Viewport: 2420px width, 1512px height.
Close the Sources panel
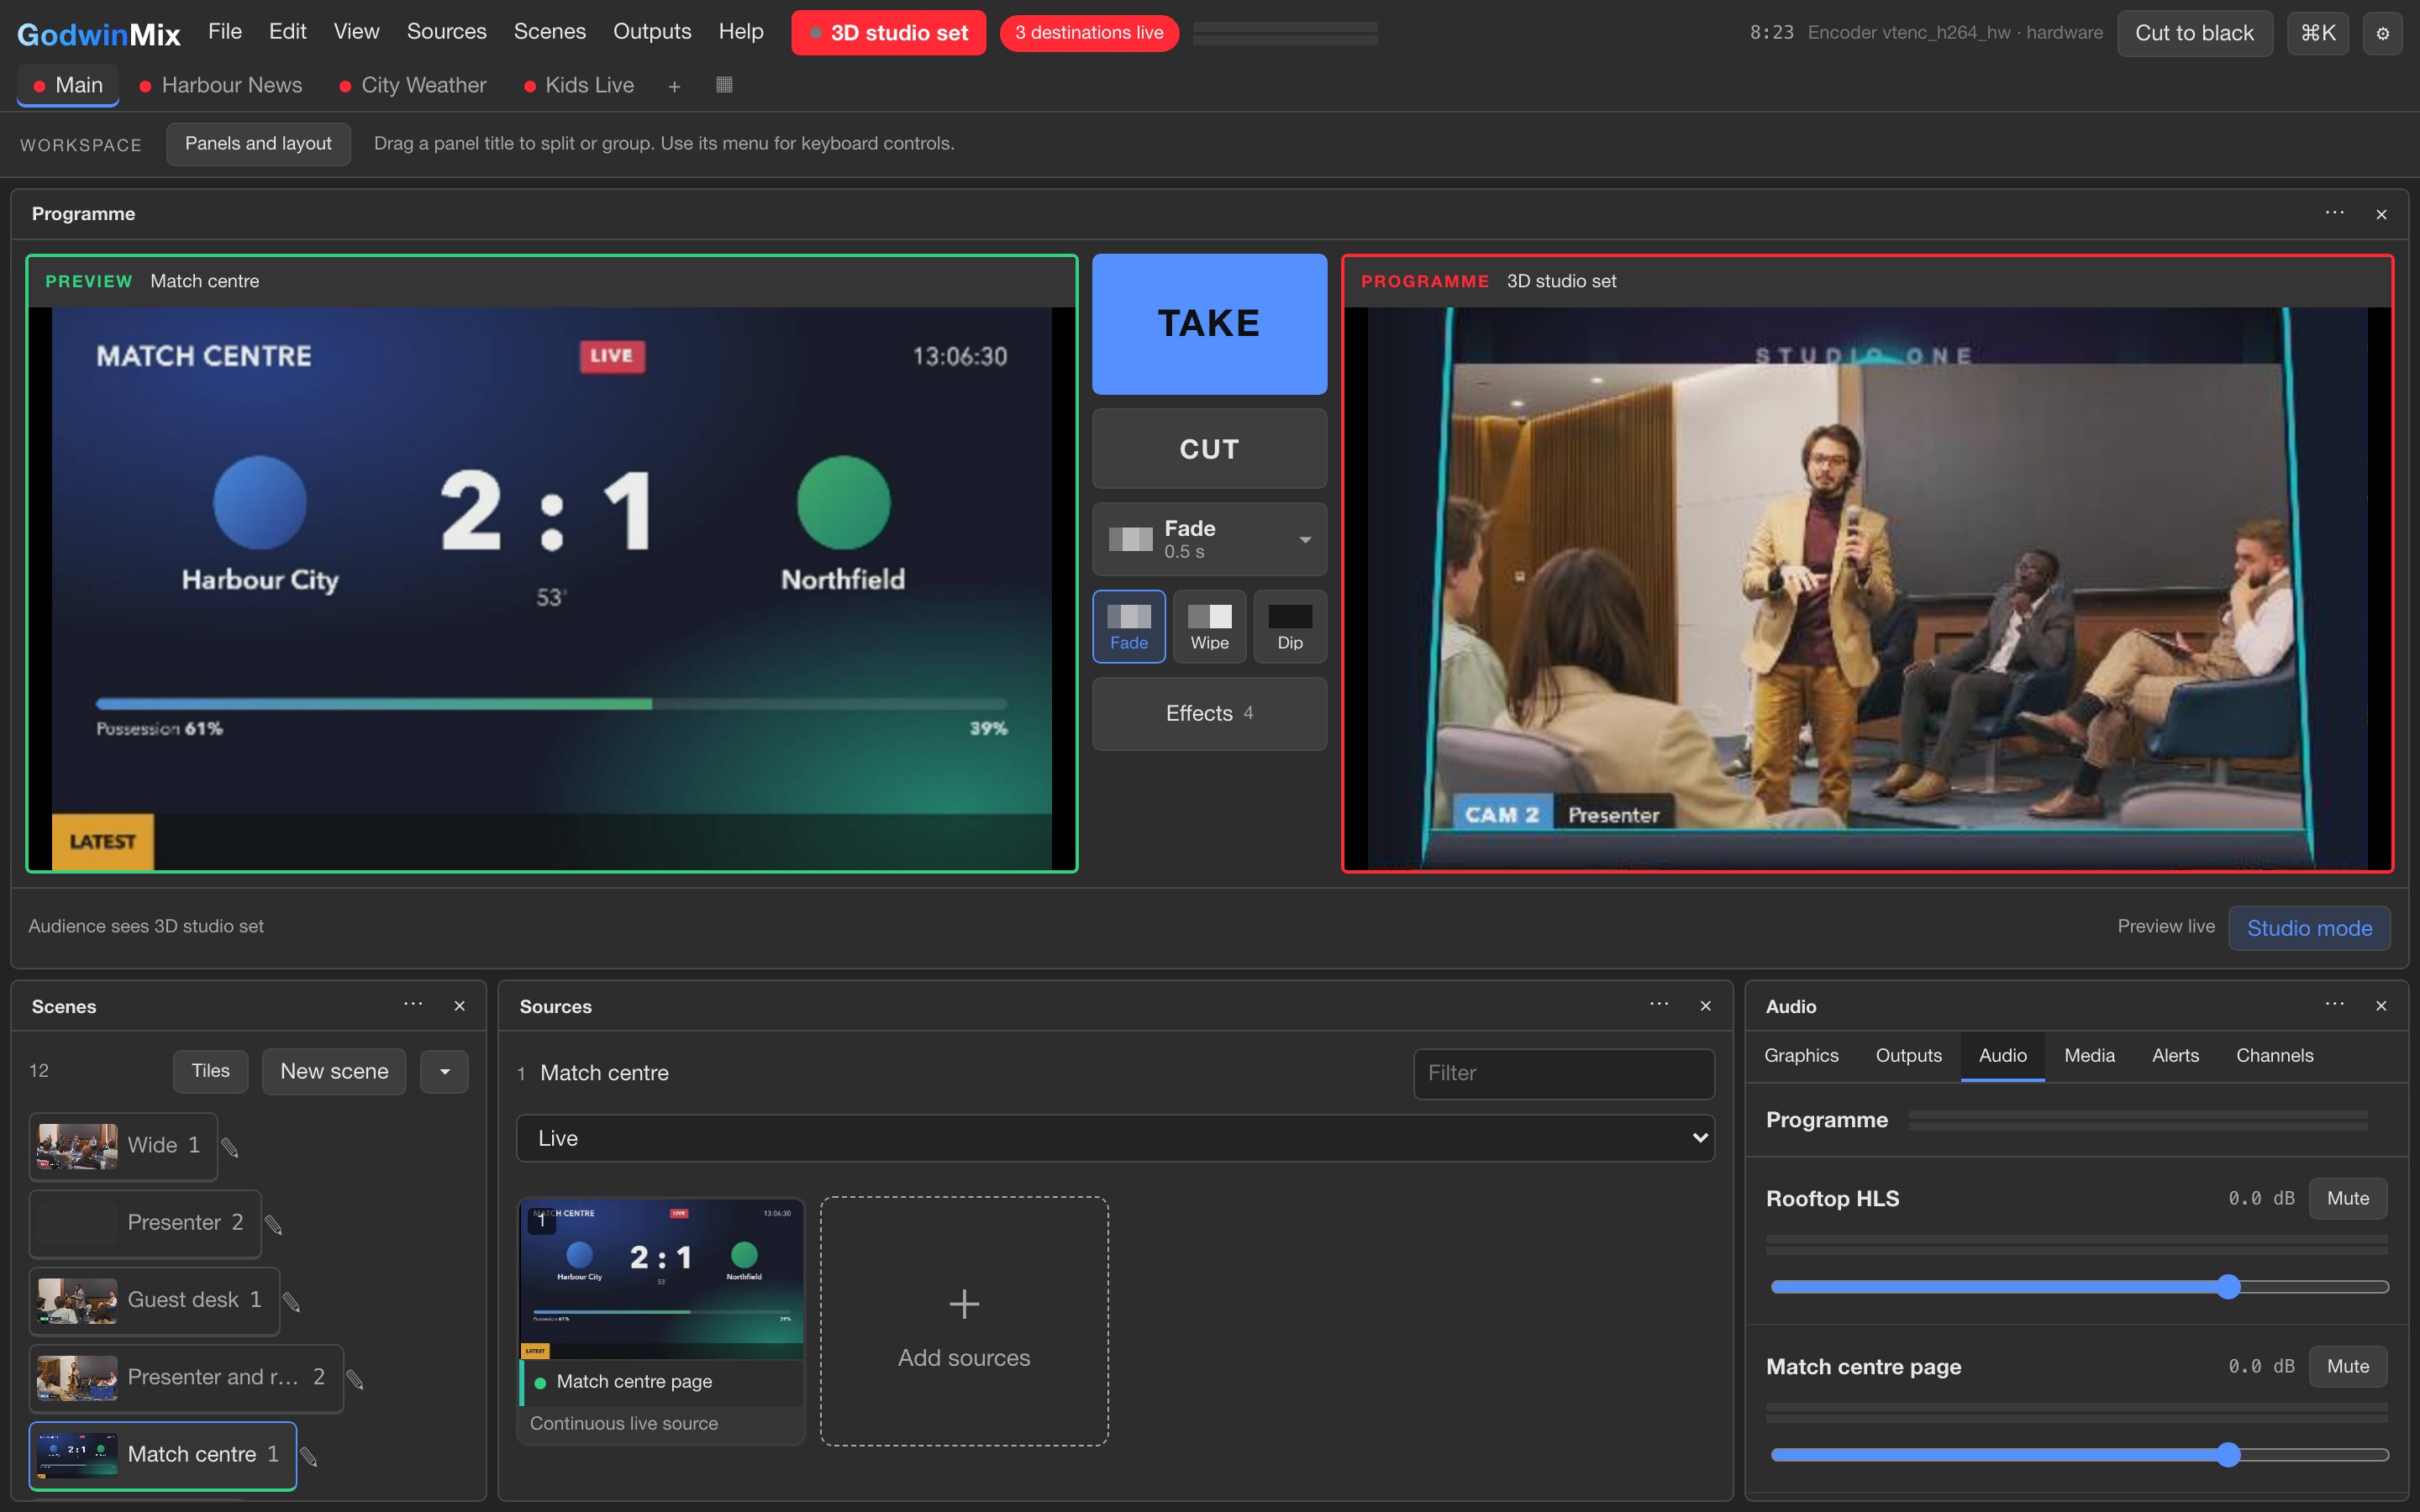[1706, 1006]
